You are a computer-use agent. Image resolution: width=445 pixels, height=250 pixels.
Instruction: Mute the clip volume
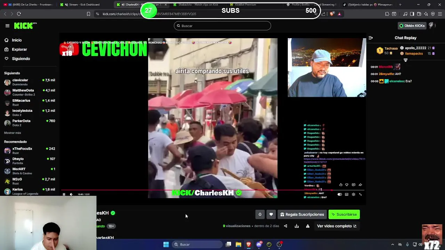(x=71, y=194)
